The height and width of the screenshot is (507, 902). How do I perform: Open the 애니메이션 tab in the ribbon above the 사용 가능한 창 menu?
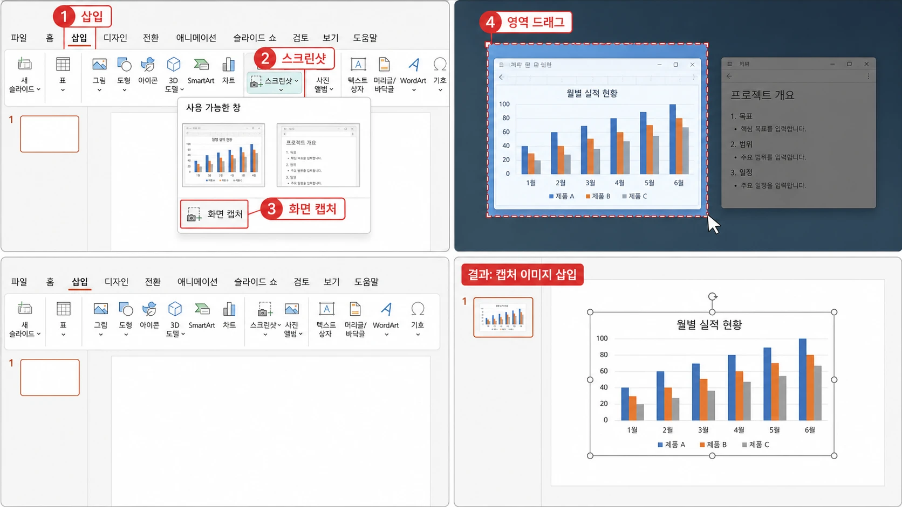(196, 38)
